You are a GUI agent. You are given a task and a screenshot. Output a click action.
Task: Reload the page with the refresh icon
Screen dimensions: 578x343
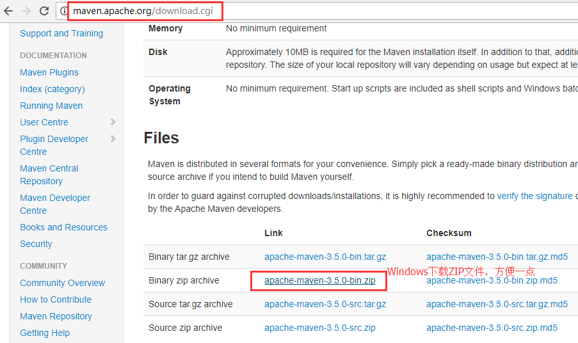[x=44, y=11]
